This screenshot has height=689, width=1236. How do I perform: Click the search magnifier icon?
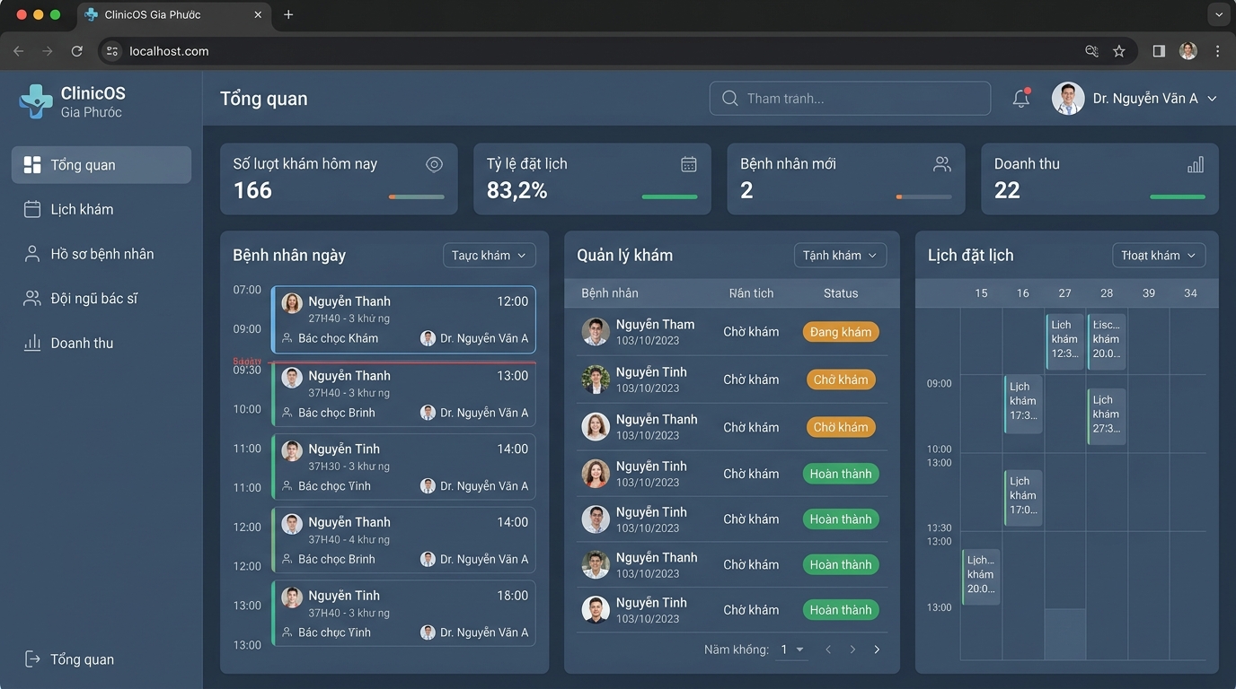pyautogui.click(x=730, y=99)
